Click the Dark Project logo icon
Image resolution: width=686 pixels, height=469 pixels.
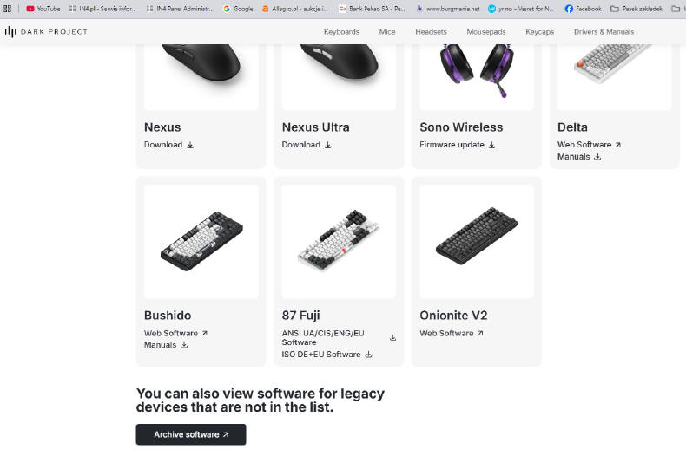(x=10, y=31)
